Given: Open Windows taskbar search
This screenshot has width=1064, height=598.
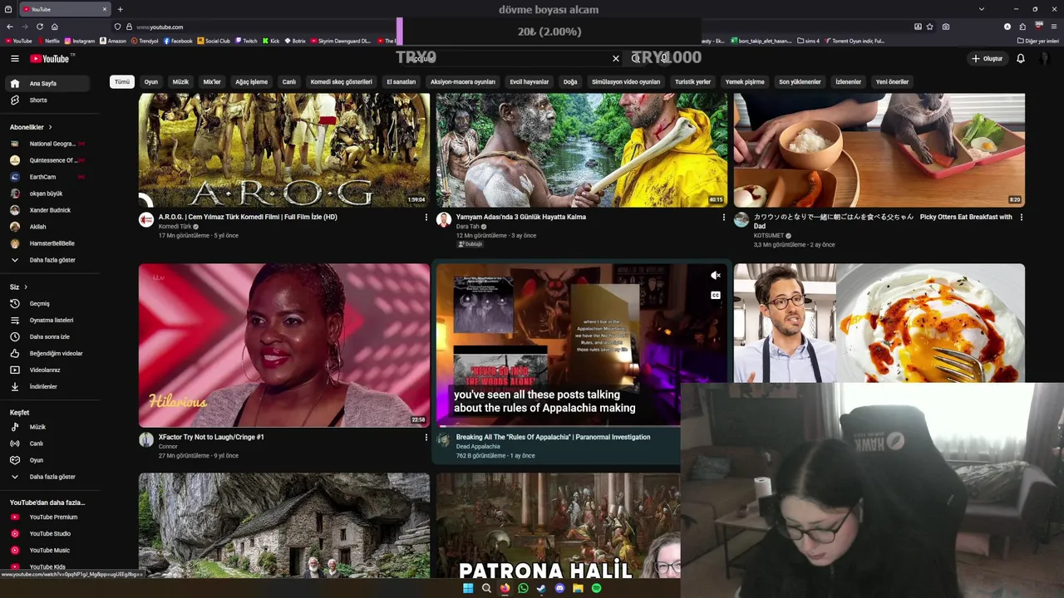Looking at the screenshot, I should [486, 588].
